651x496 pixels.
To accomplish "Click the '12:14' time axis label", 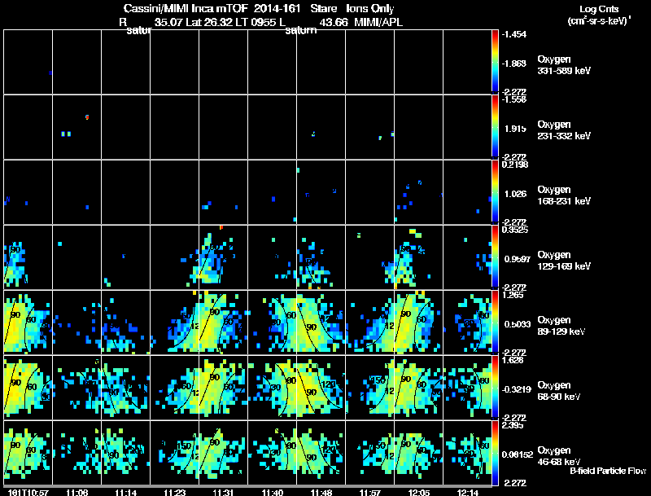I will pyautogui.click(x=467, y=493).
